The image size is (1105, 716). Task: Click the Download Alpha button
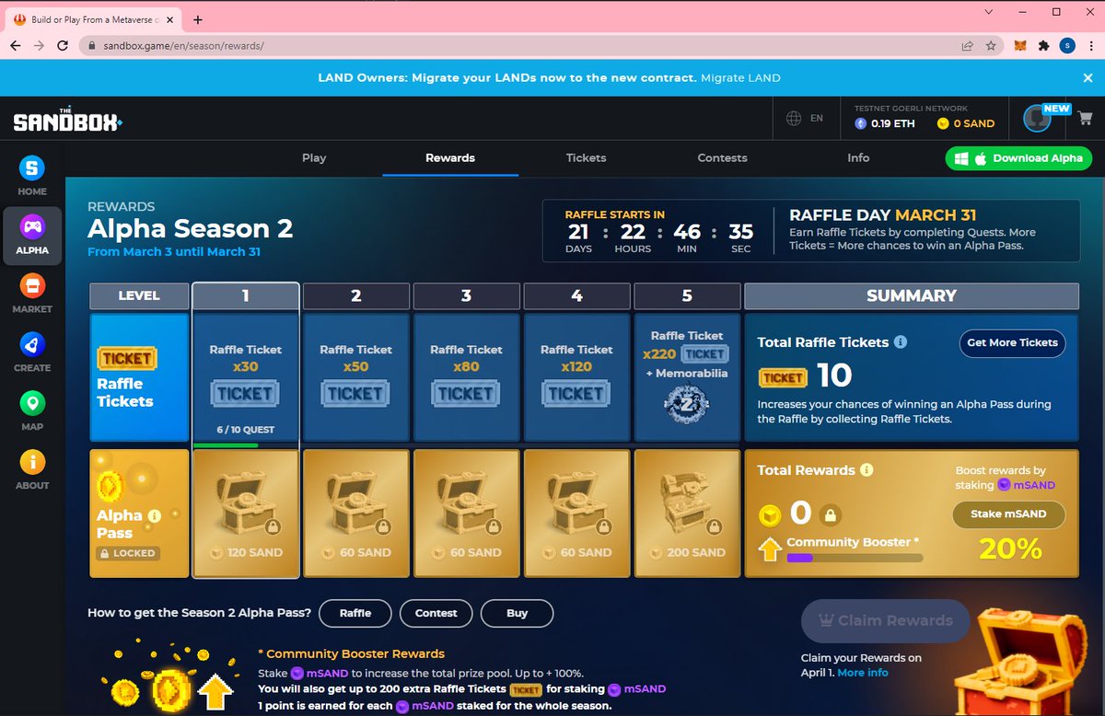pos(1018,158)
